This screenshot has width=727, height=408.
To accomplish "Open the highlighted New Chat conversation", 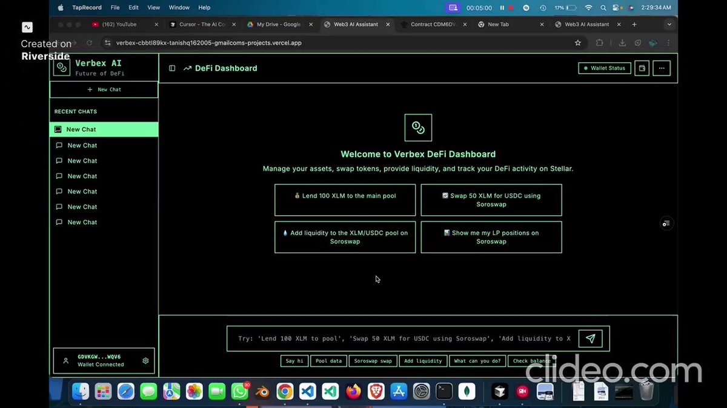I will 104,129.
